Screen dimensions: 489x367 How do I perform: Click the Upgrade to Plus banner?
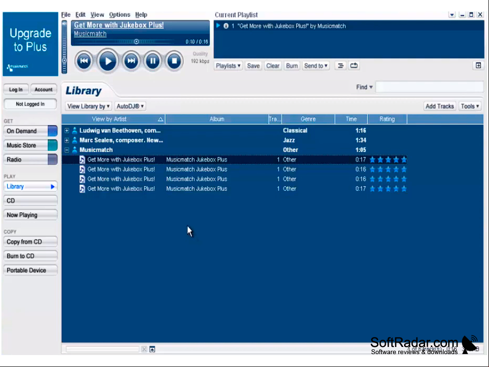click(30, 44)
